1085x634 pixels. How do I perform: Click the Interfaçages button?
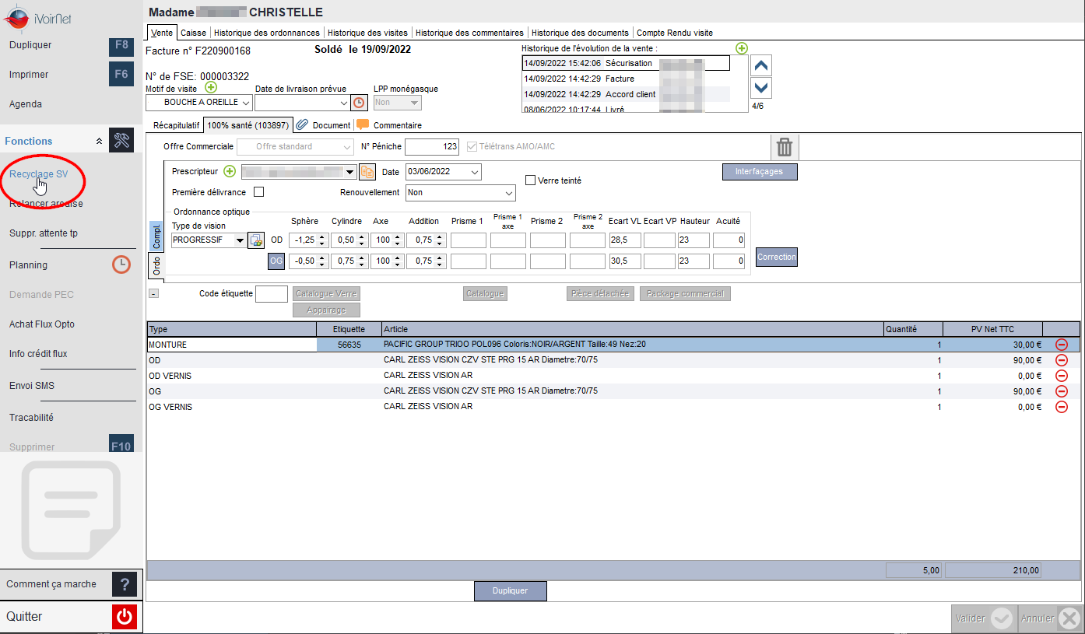760,171
